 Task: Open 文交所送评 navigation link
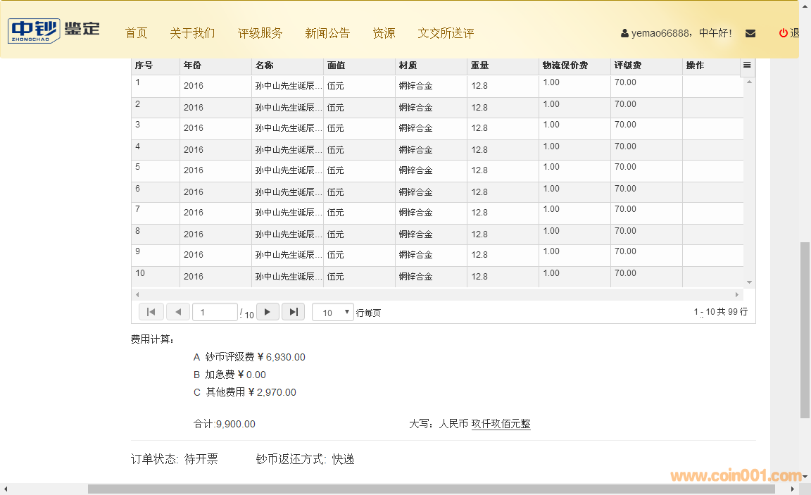tap(446, 33)
